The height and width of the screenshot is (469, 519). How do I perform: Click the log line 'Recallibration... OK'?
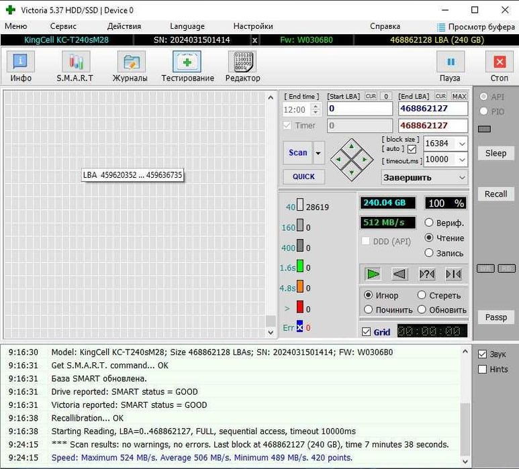pyautogui.click(x=87, y=418)
